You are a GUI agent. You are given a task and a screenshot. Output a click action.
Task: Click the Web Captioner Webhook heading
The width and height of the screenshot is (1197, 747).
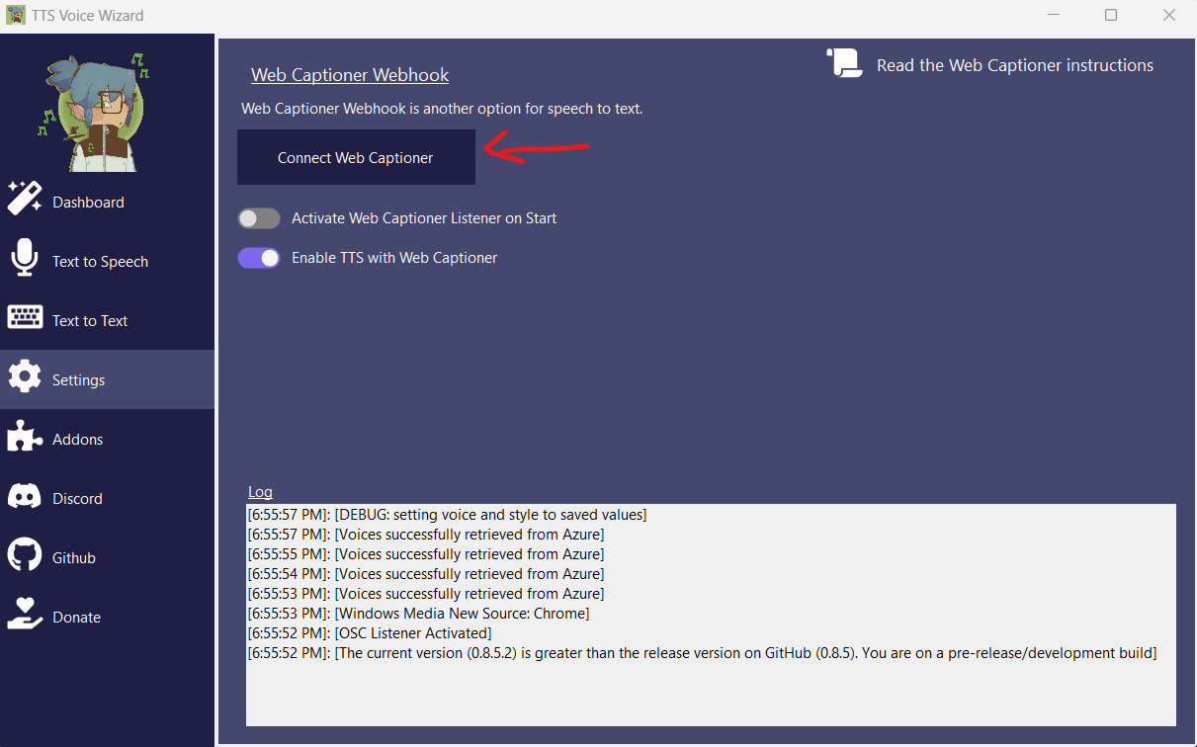pos(350,75)
